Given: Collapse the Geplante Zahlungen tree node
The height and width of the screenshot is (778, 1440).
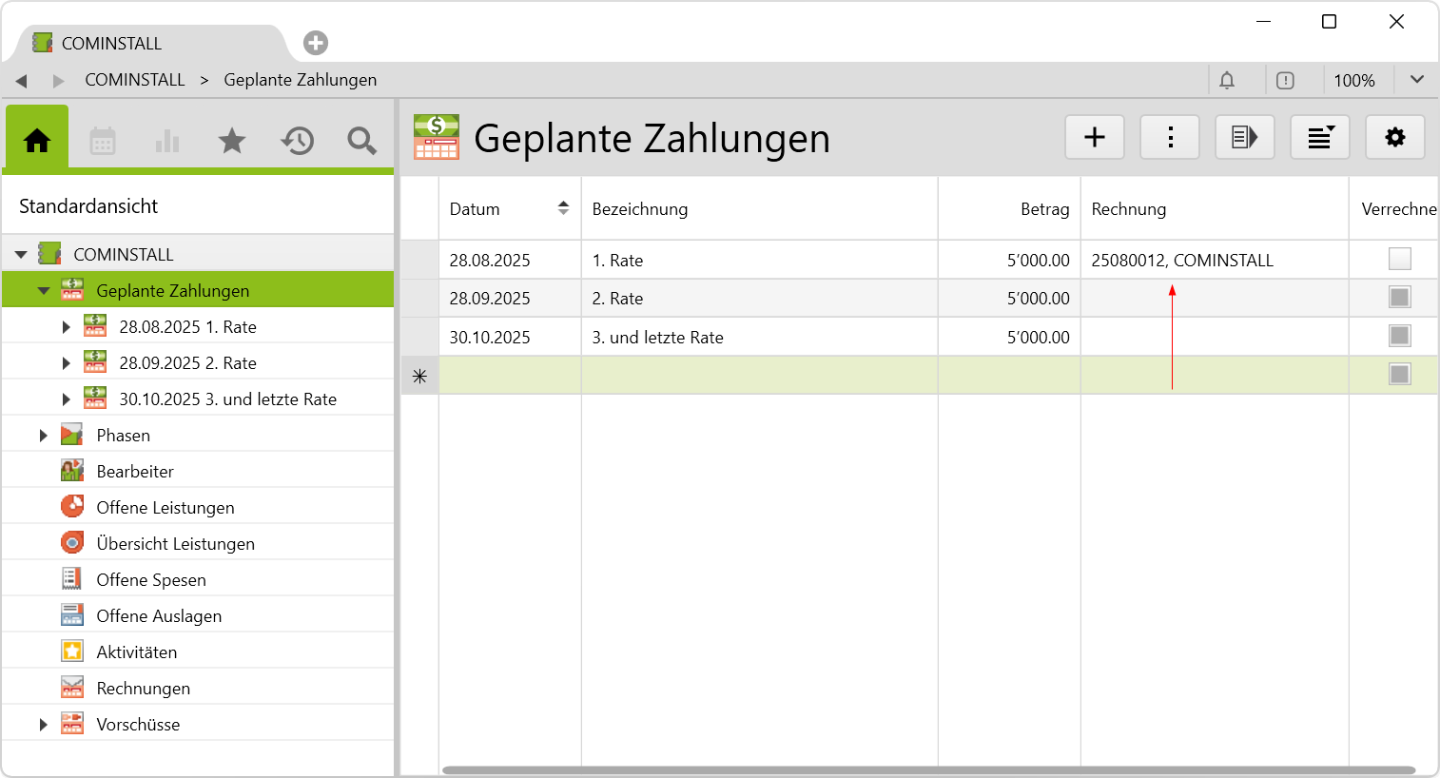Looking at the screenshot, I should point(44,291).
